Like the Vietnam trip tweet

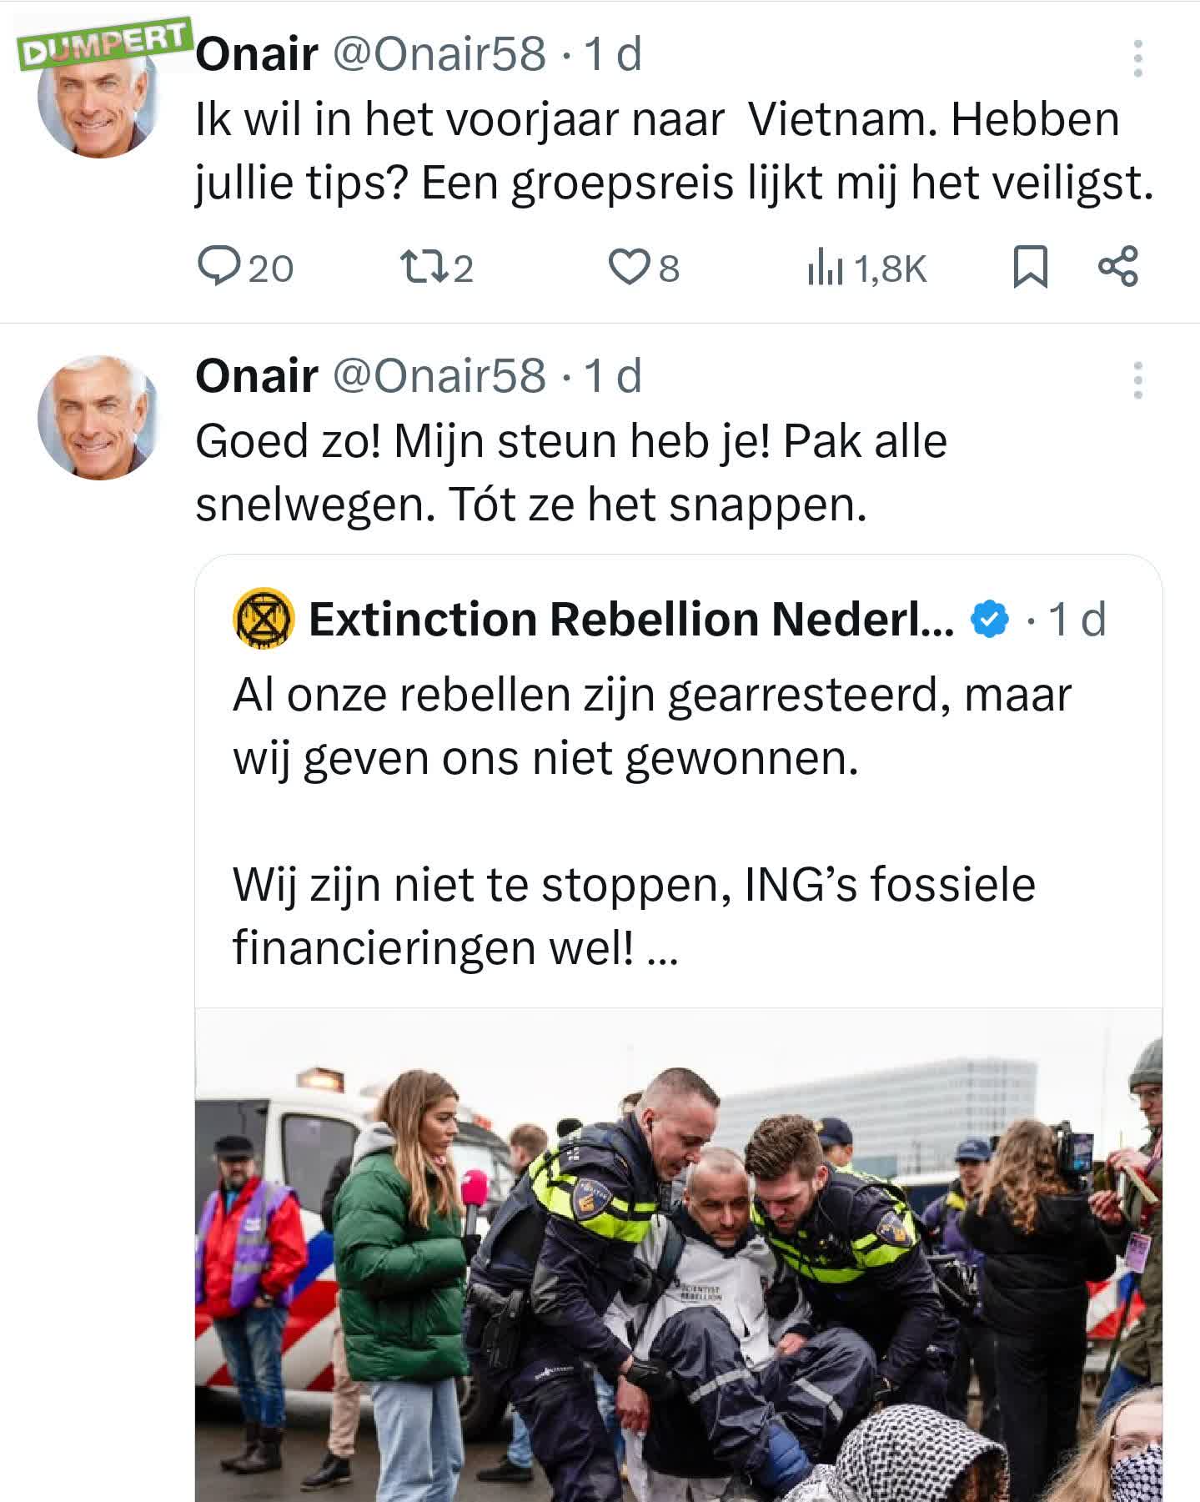644,269
